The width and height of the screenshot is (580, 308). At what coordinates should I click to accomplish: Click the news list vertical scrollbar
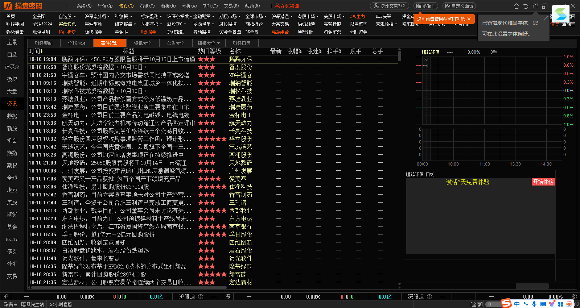(399, 56)
